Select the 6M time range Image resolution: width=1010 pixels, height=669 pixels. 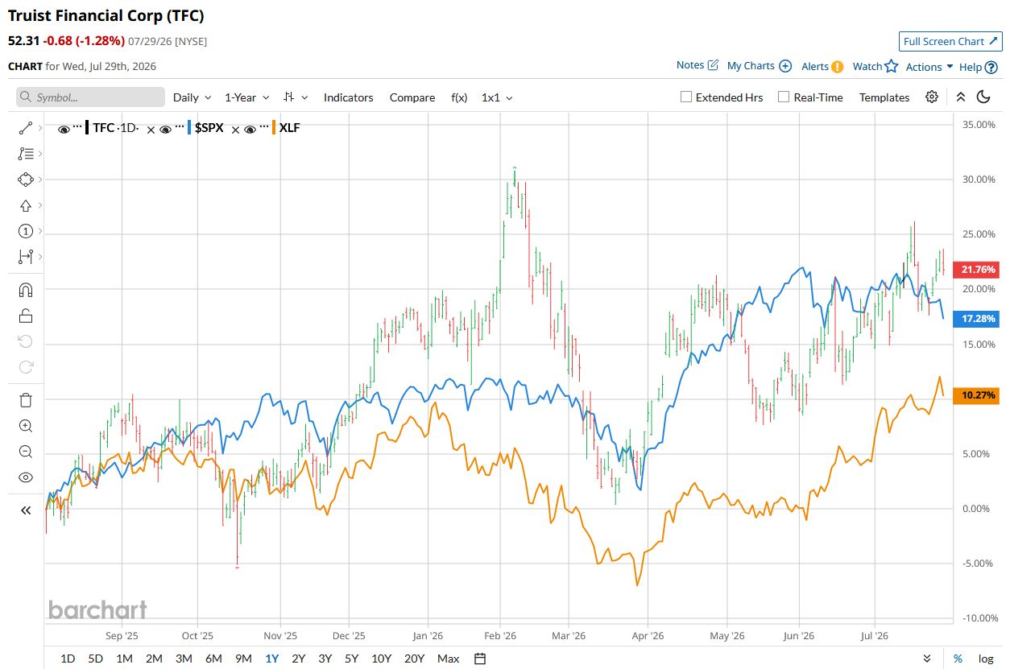213,659
